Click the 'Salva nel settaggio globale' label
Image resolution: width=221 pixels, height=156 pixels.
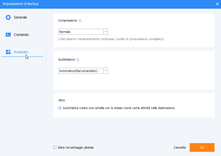[76, 147]
